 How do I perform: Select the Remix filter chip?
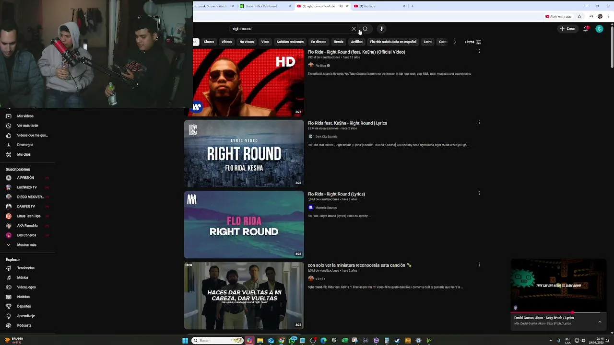(339, 42)
